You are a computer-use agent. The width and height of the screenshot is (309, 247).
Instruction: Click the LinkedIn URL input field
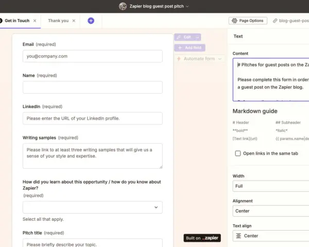pos(93,118)
